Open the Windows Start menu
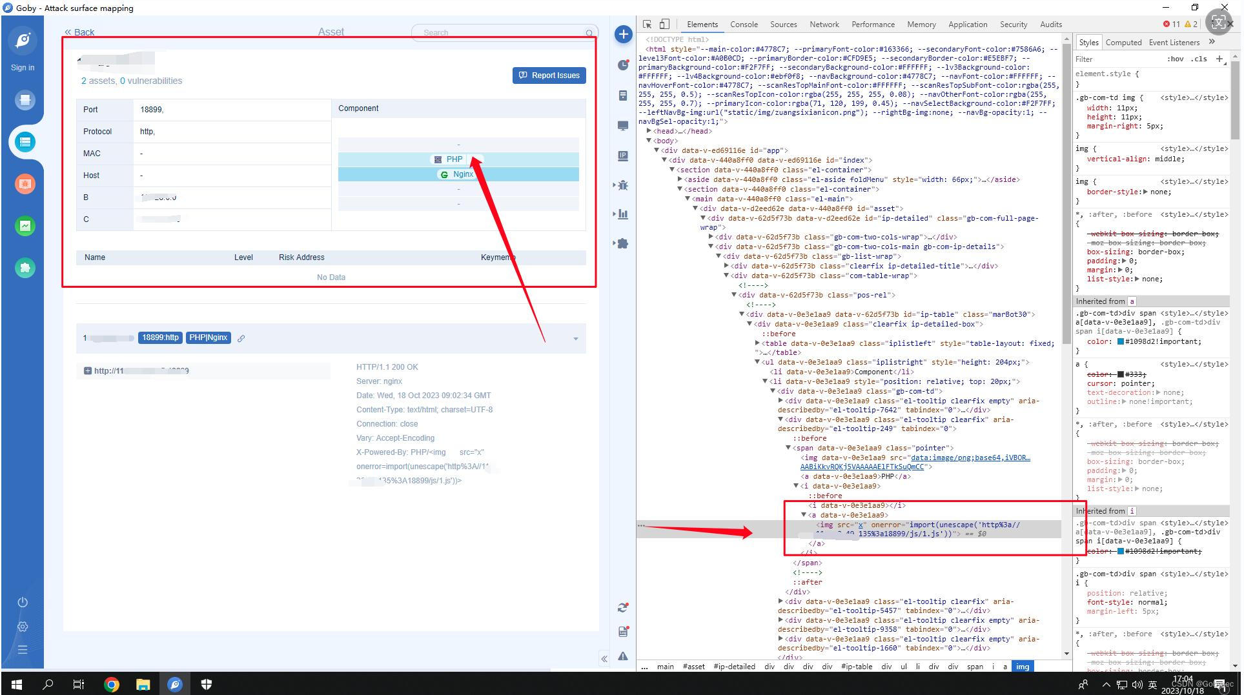Screen dimensions: 1244x695 [x=16, y=684]
